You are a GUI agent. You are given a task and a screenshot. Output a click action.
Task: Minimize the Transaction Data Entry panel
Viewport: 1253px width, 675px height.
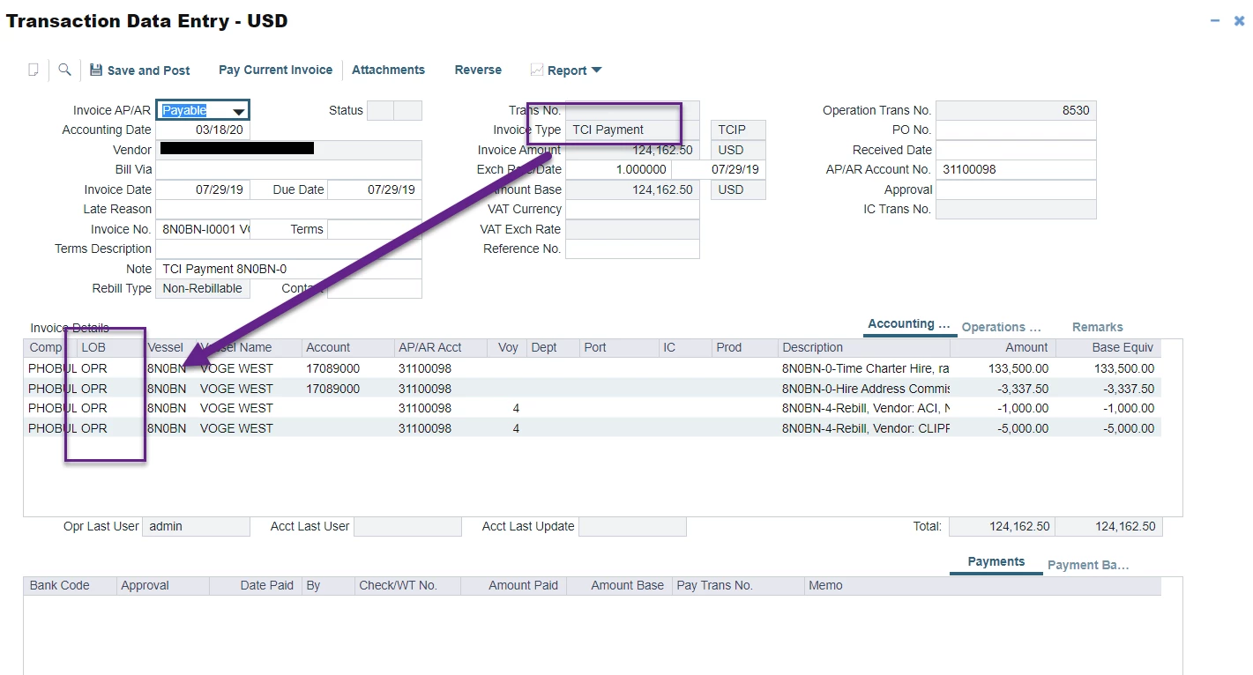click(x=1215, y=20)
